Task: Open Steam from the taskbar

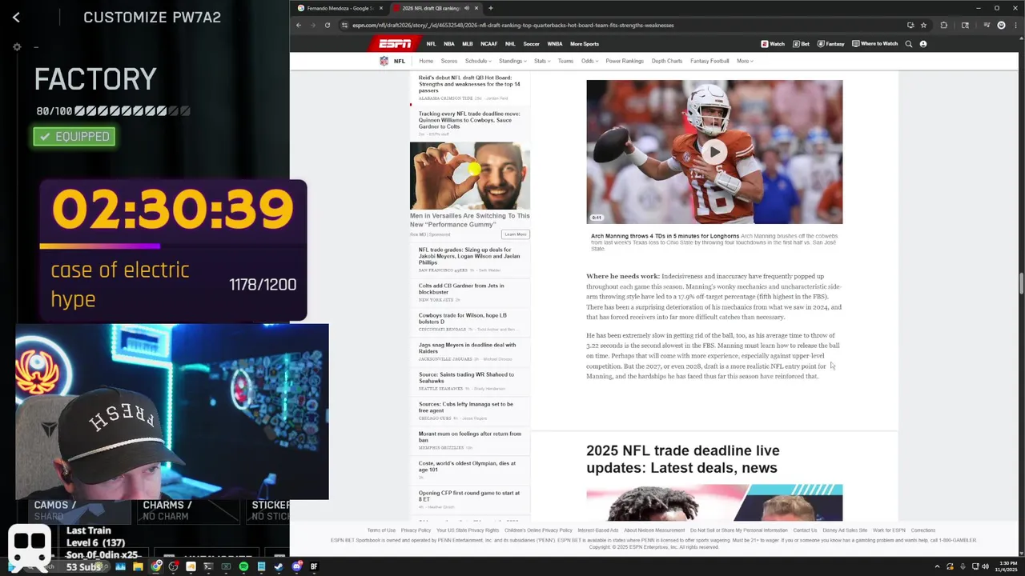Action: point(279,566)
